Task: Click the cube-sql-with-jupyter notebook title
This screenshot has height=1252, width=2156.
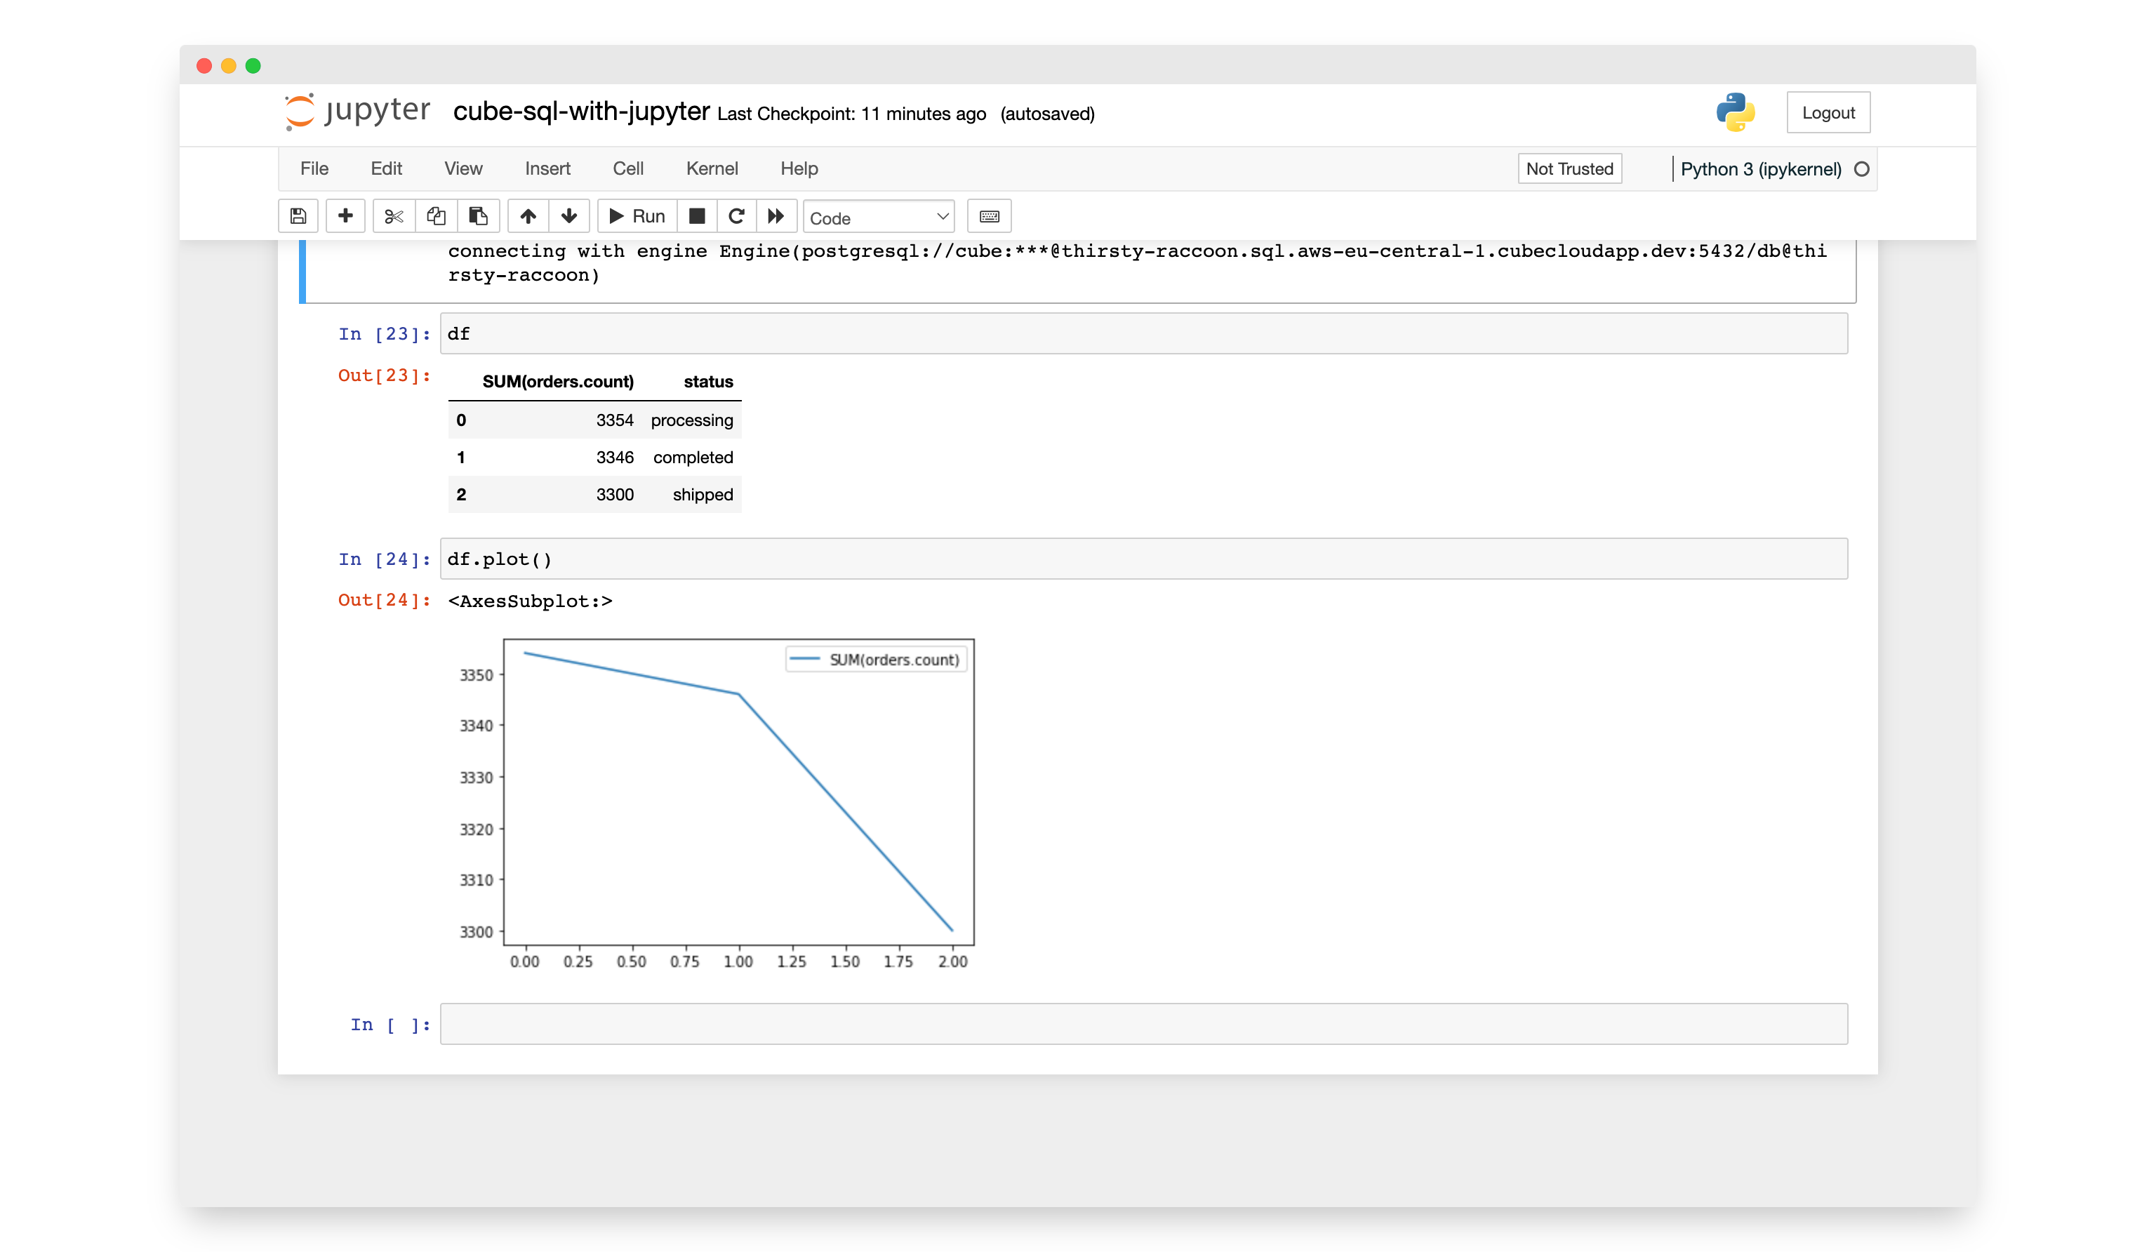Action: click(581, 112)
